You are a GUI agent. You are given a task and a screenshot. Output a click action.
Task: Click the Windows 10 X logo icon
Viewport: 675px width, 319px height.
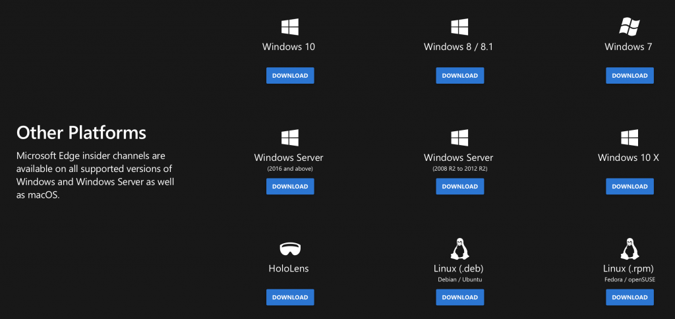click(x=630, y=138)
